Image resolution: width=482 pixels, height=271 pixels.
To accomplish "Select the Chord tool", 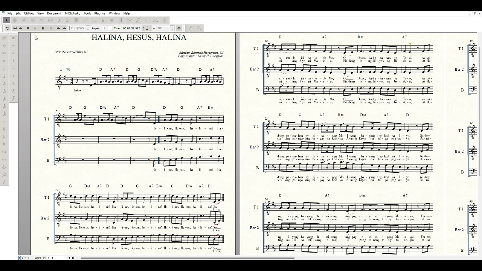I will tap(129, 20).
